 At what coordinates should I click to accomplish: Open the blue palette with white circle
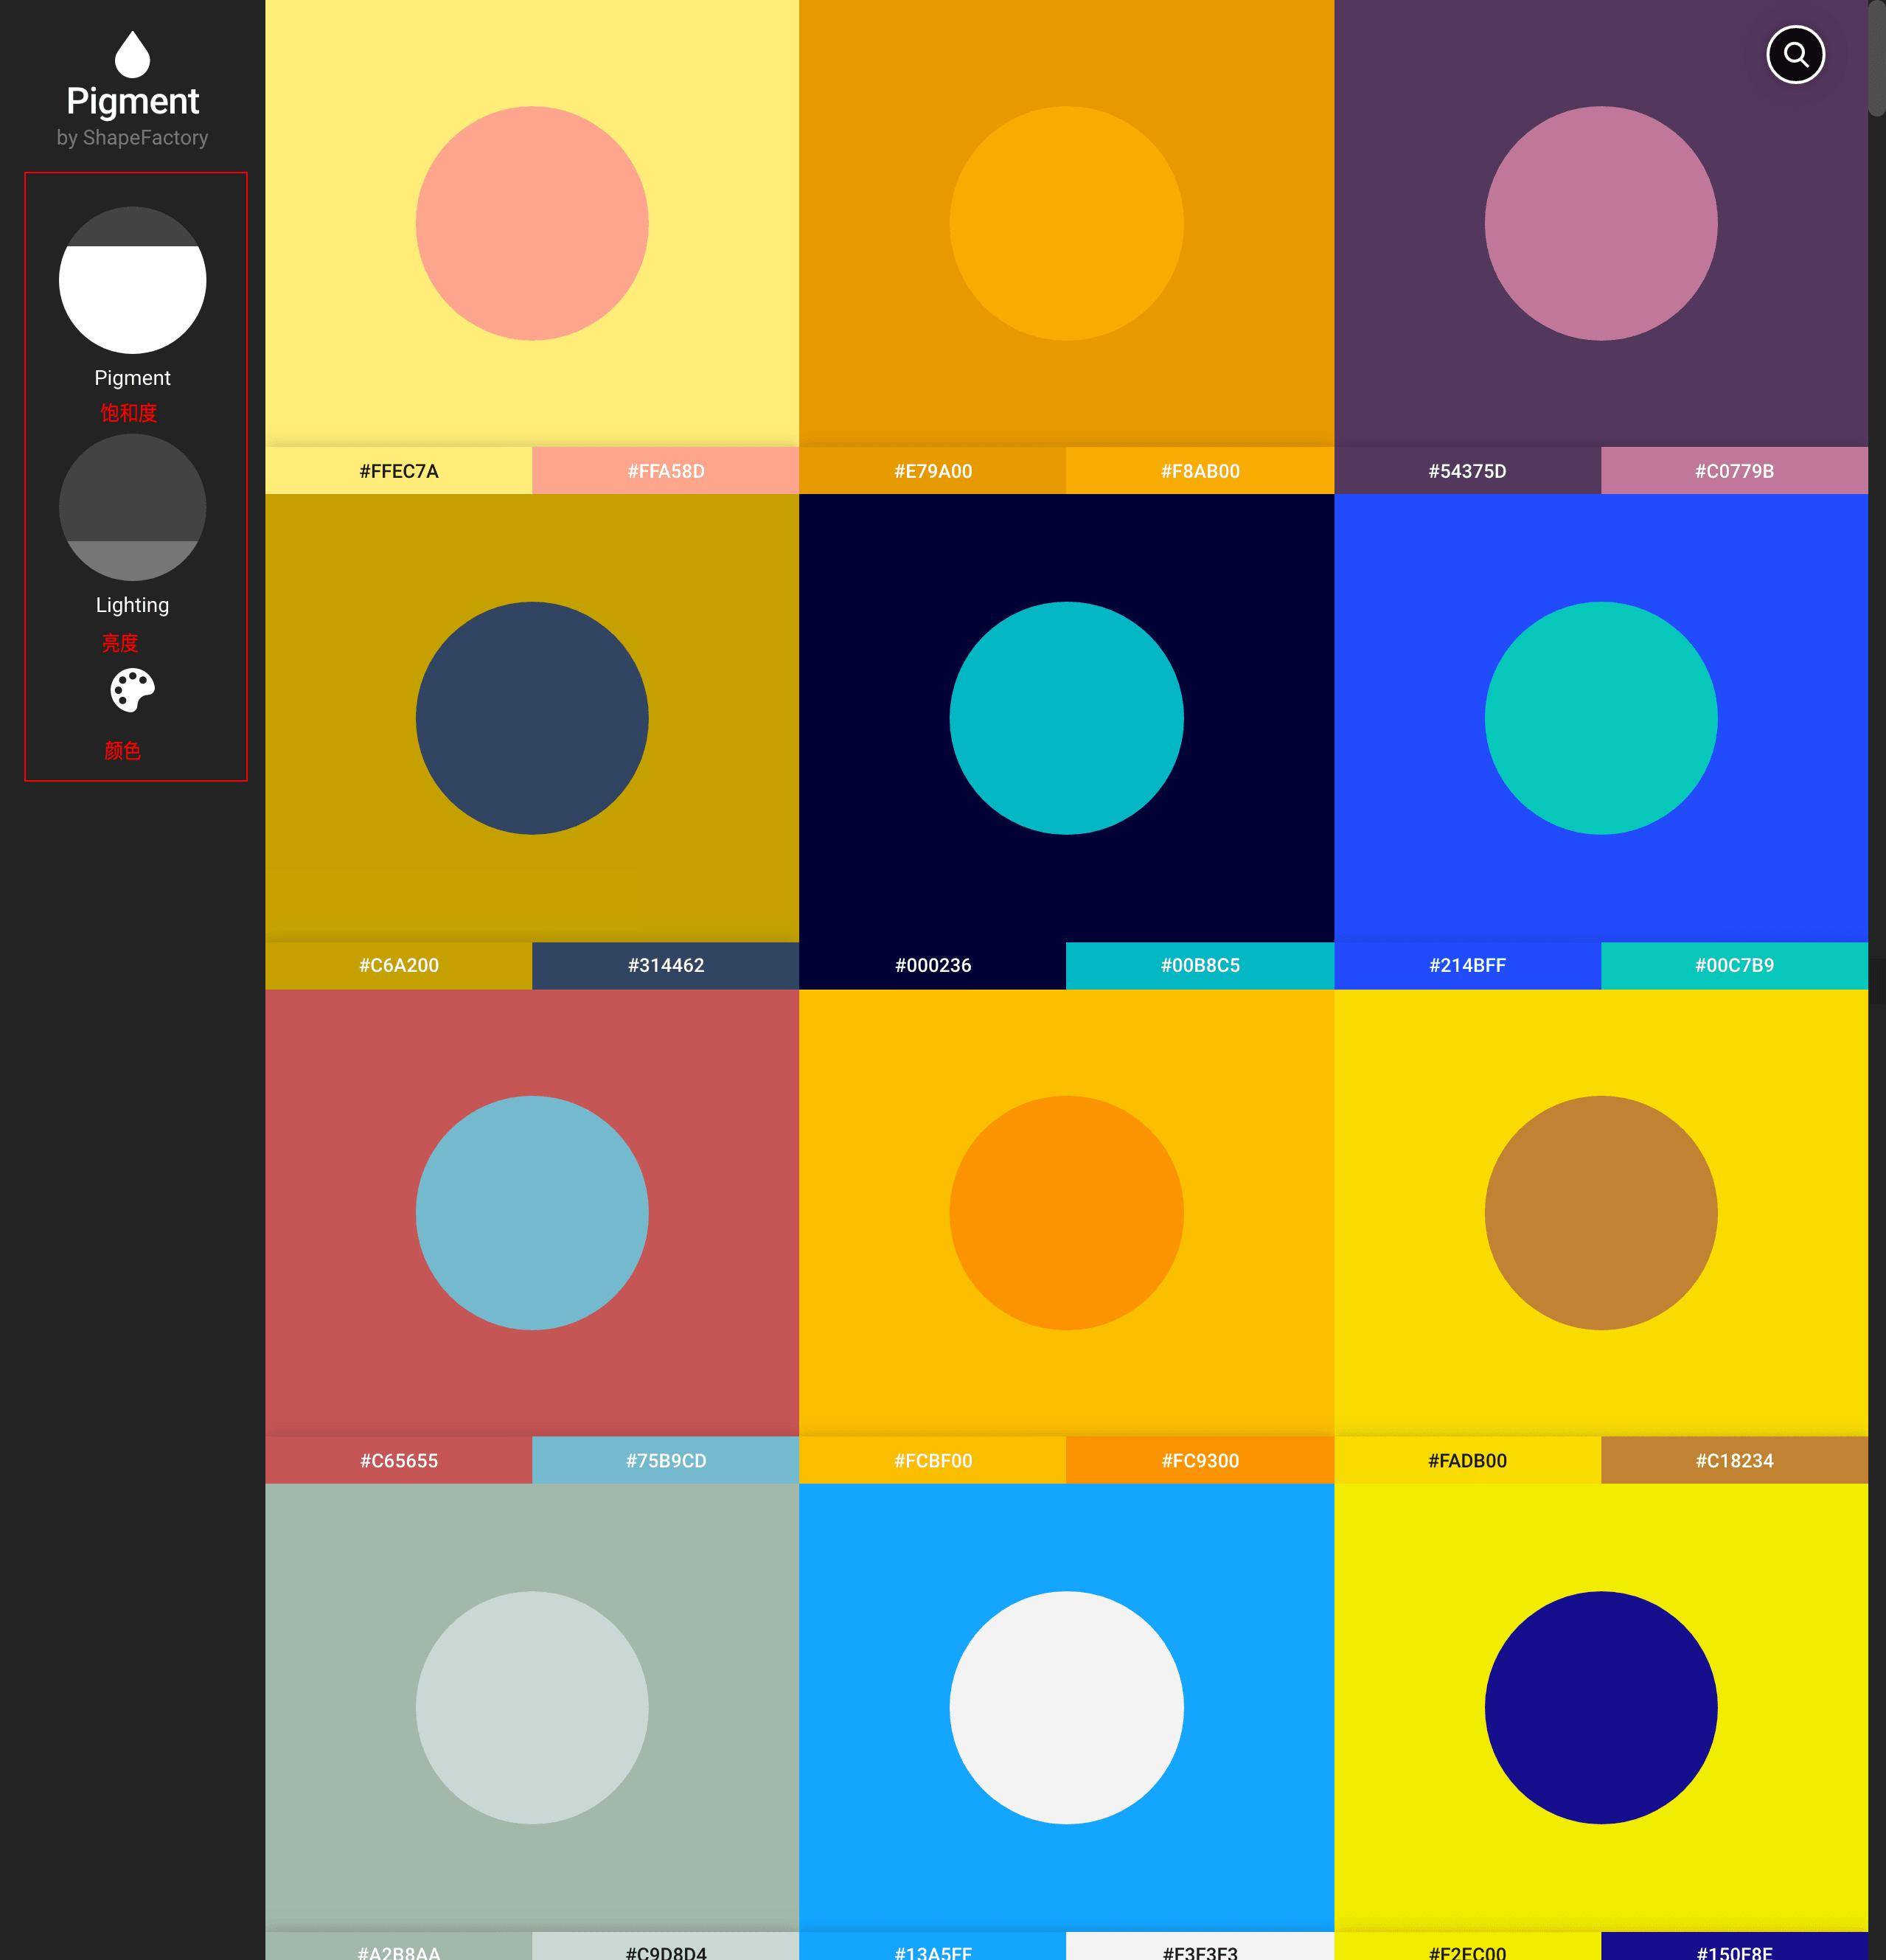tap(1066, 1707)
